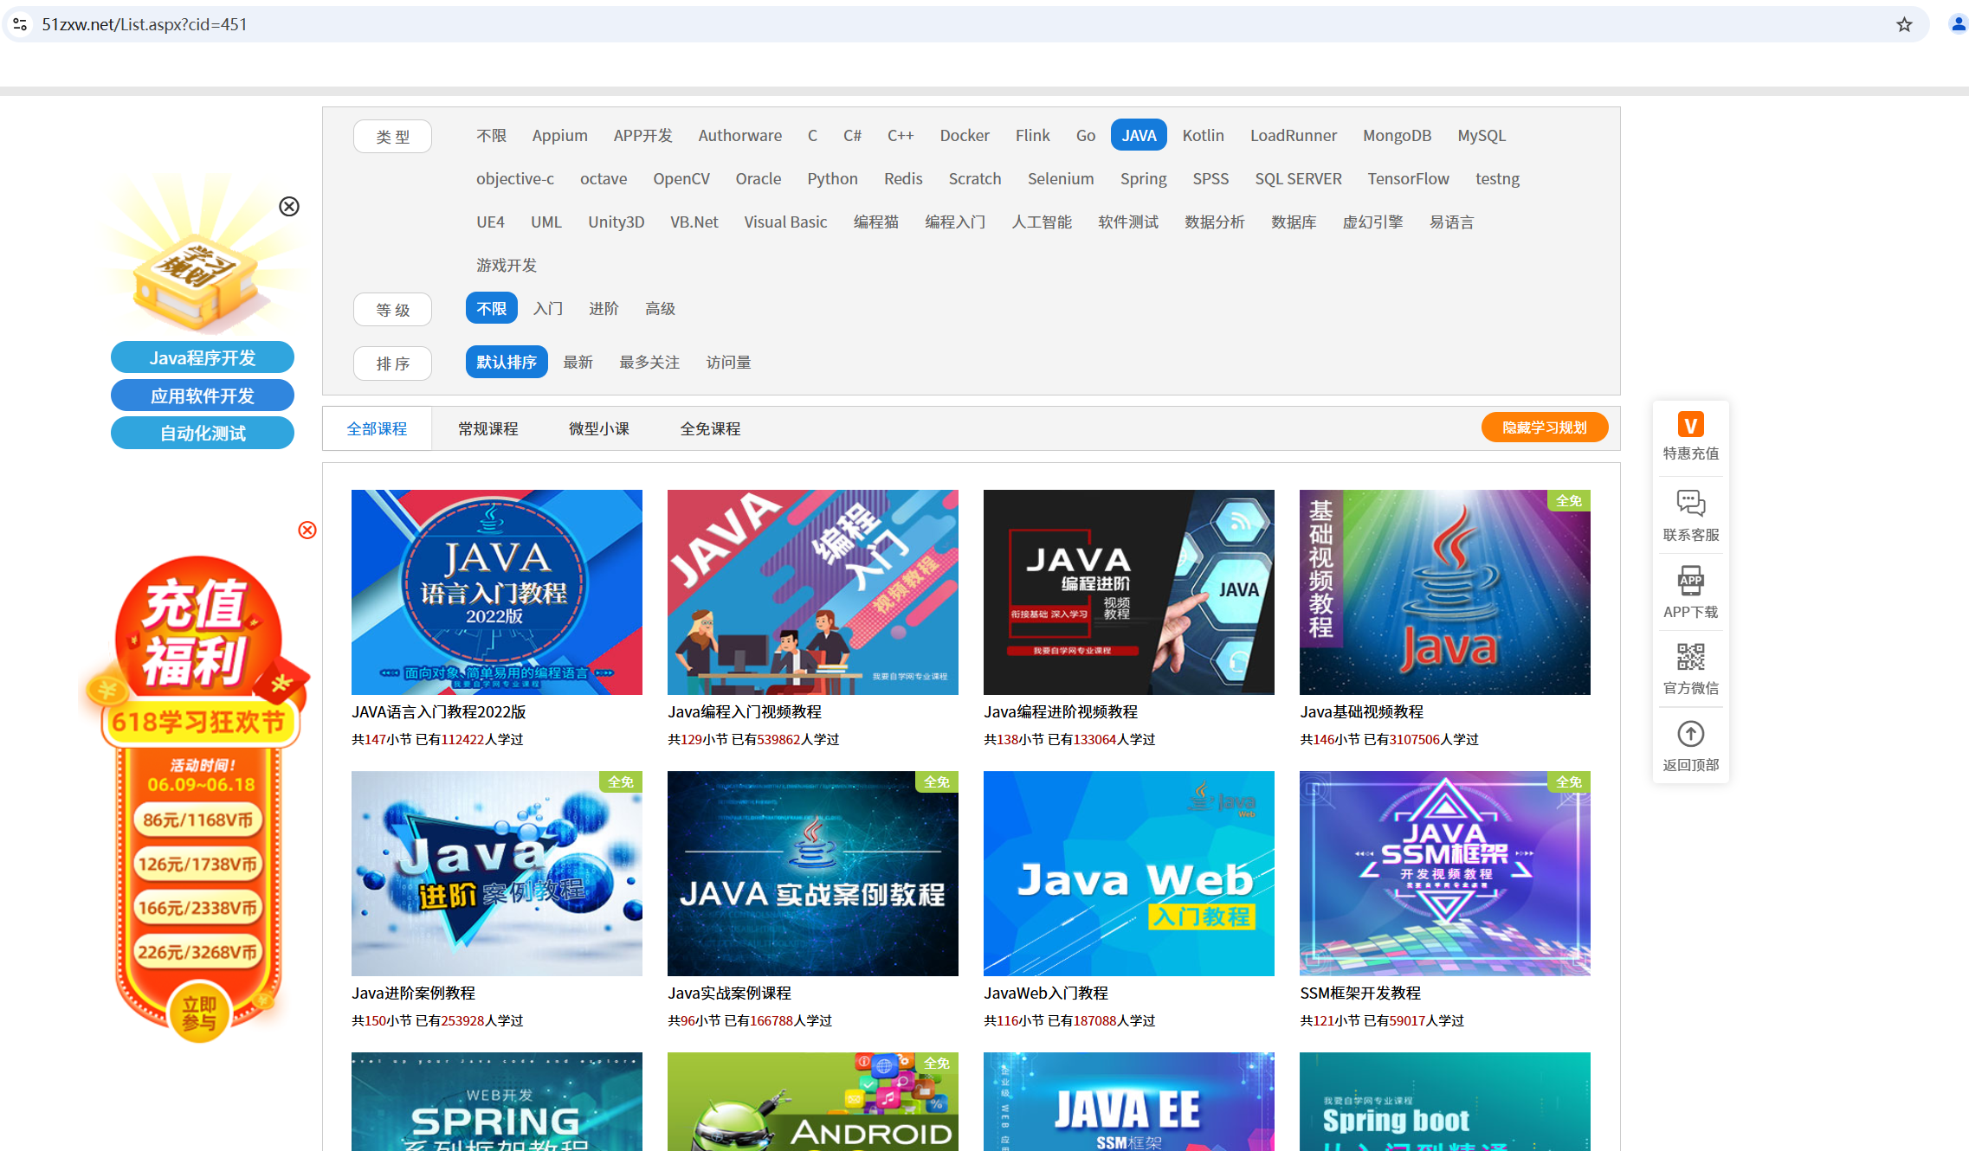Filter type by Unity3D
The width and height of the screenshot is (1969, 1151).
click(616, 222)
